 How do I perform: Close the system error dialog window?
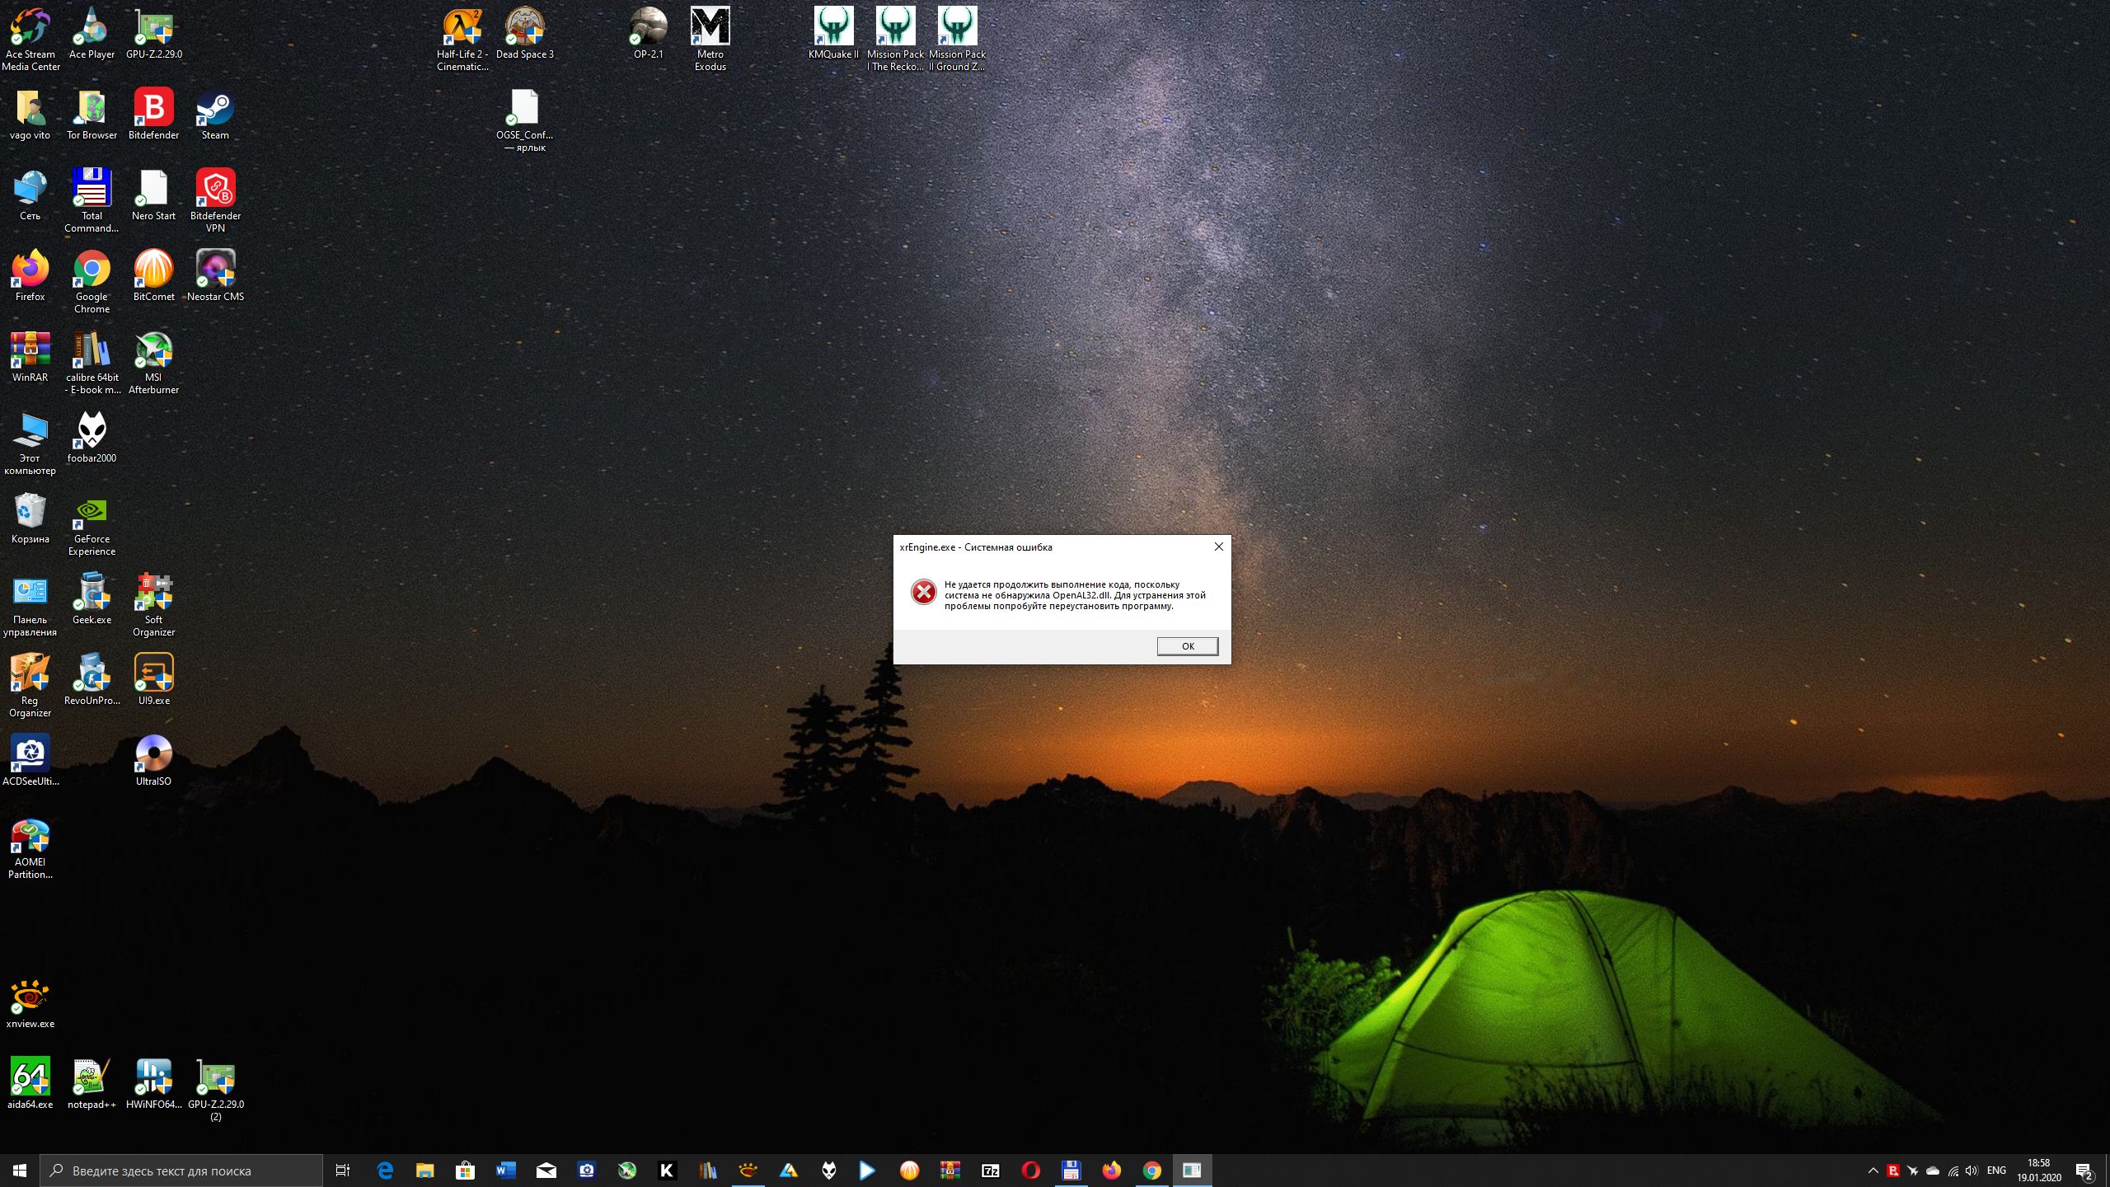(x=1218, y=547)
